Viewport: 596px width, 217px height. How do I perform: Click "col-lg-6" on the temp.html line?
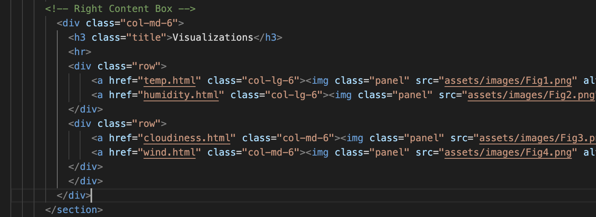coord(271,81)
